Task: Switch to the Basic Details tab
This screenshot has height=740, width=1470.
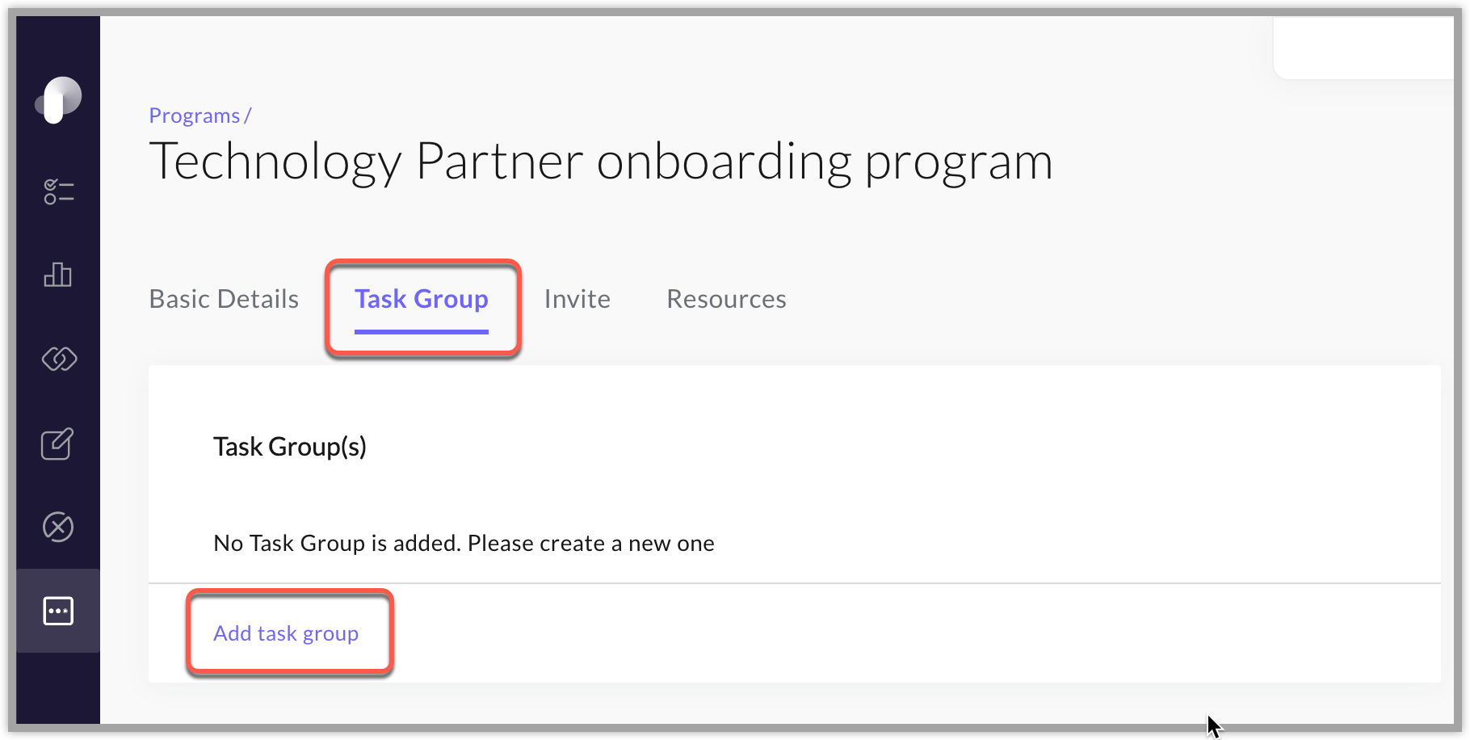Action: coord(224,299)
